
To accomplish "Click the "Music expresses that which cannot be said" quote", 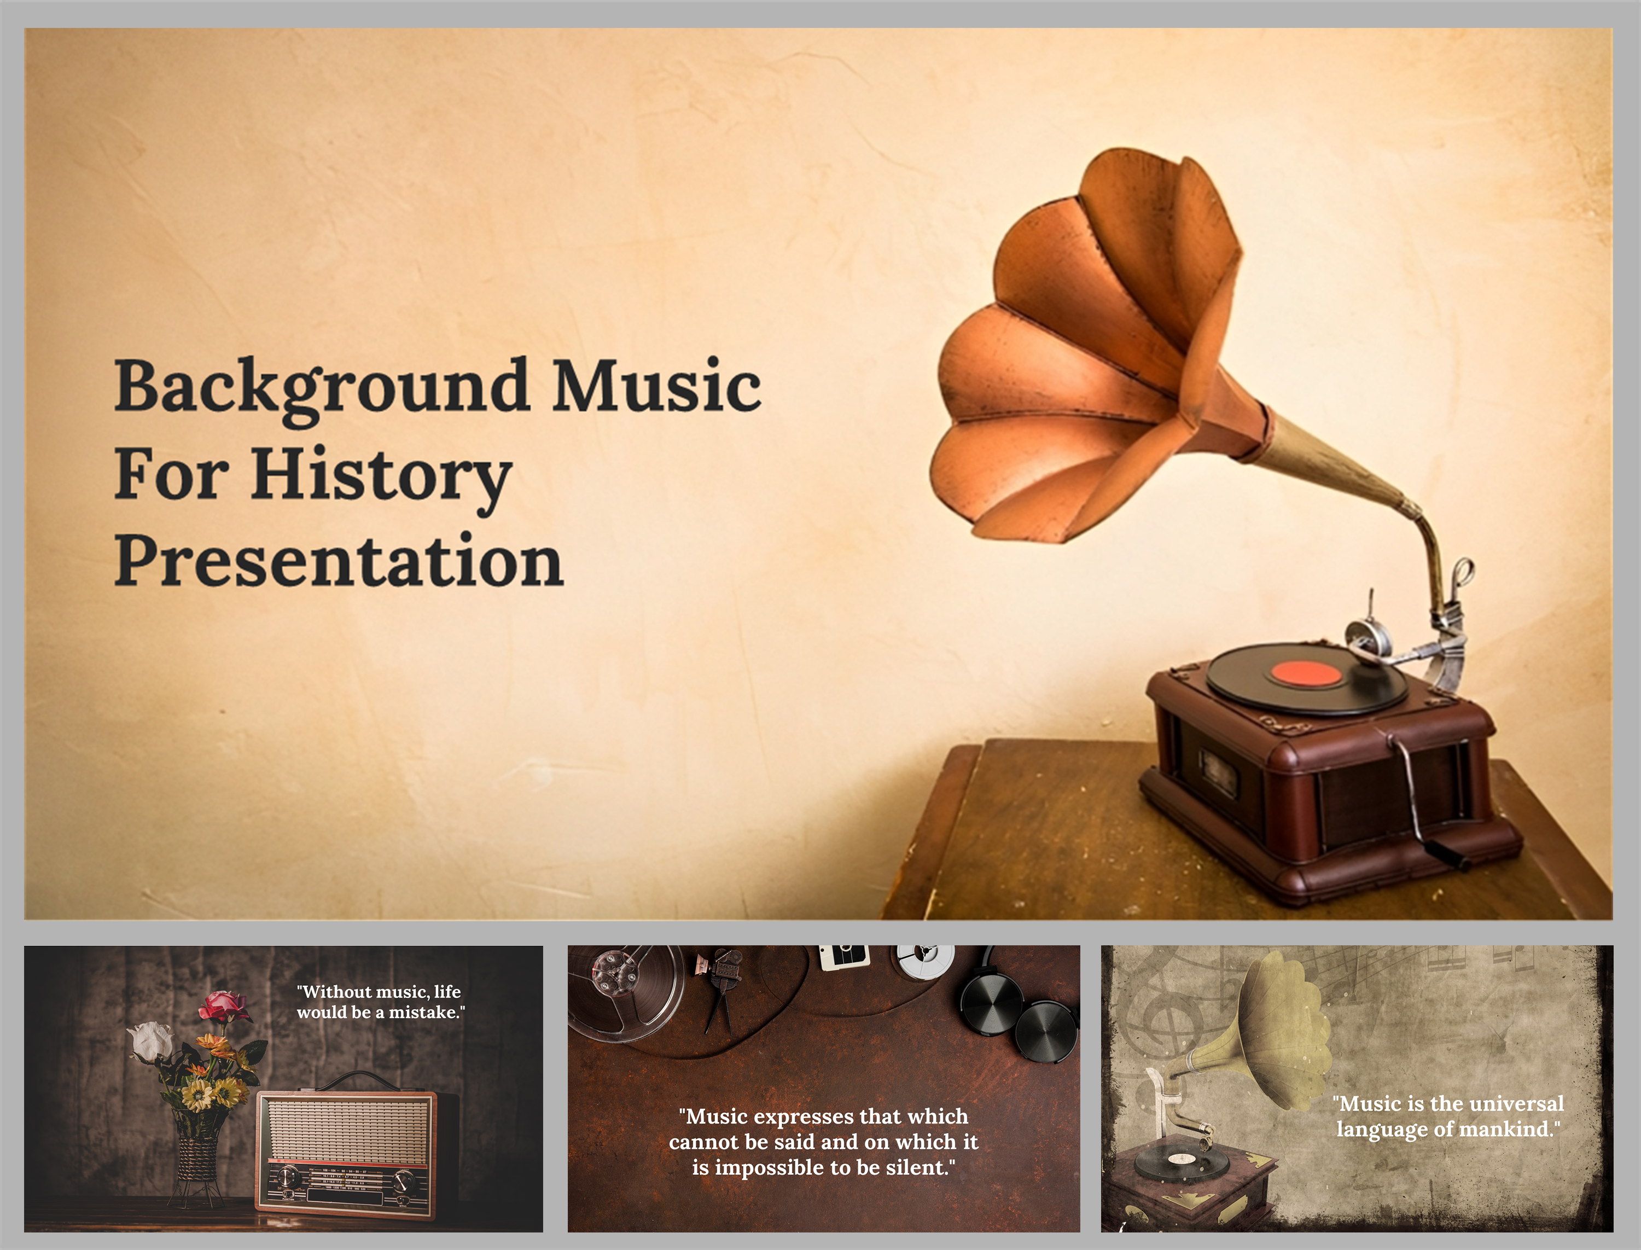I will tap(823, 1141).
